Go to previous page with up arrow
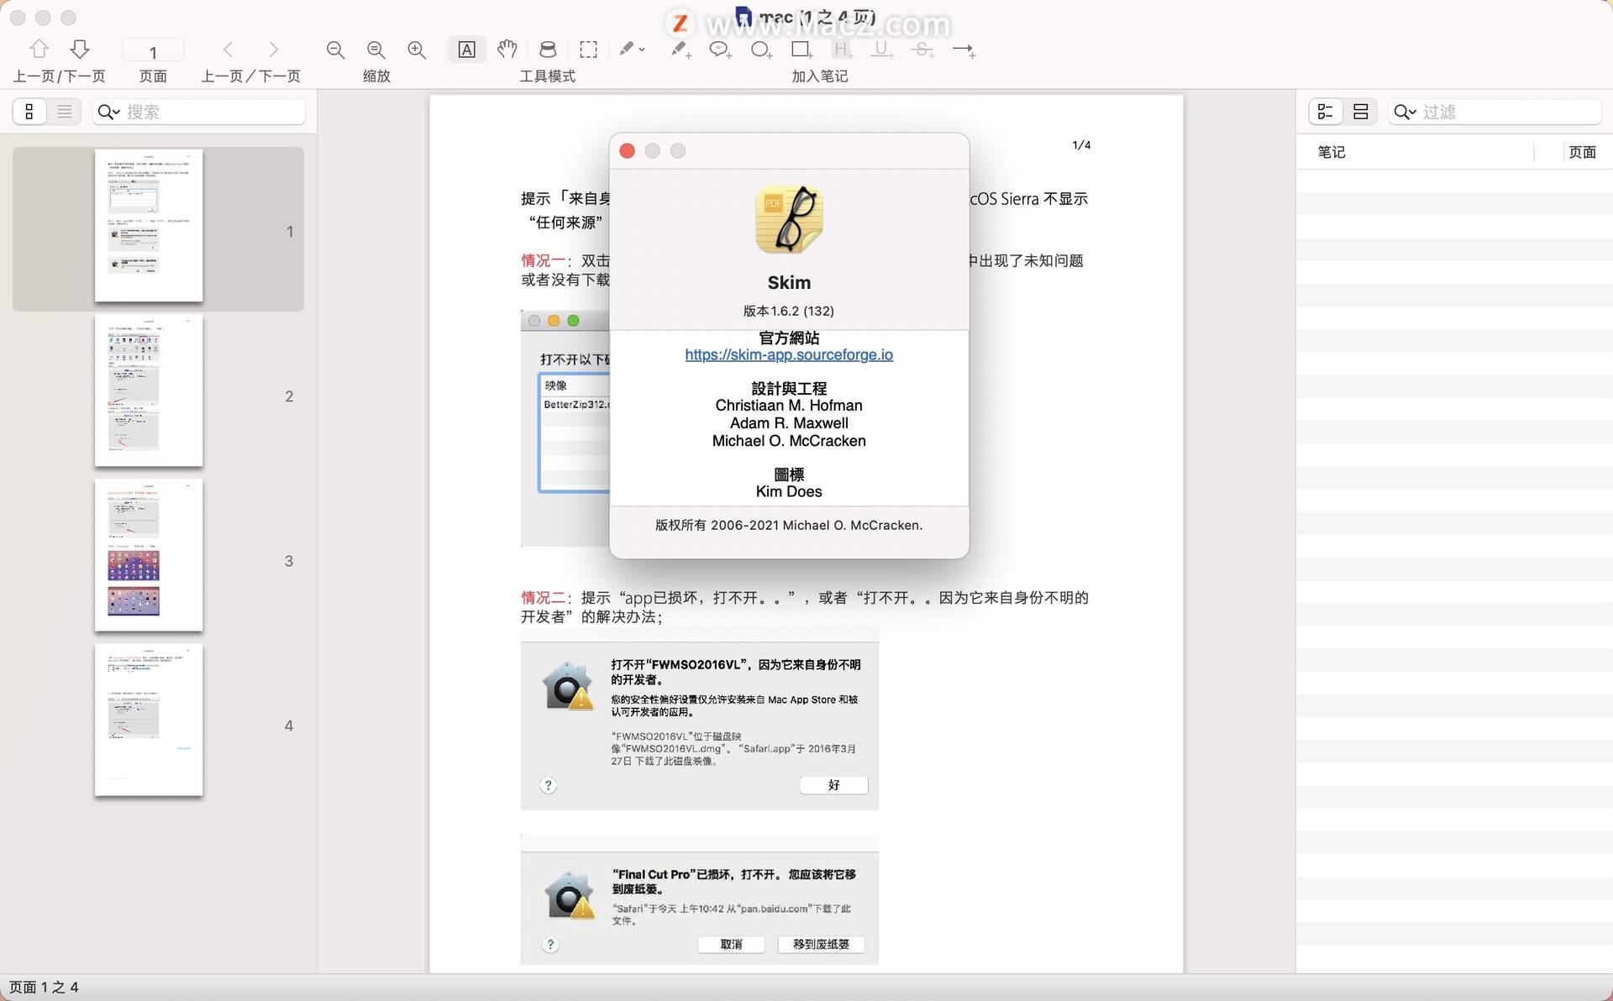This screenshot has width=1613, height=1001. (x=39, y=49)
